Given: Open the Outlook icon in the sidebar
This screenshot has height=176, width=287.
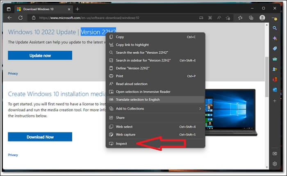Looking at the screenshot, I should pyautogui.click(x=275, y=89).
